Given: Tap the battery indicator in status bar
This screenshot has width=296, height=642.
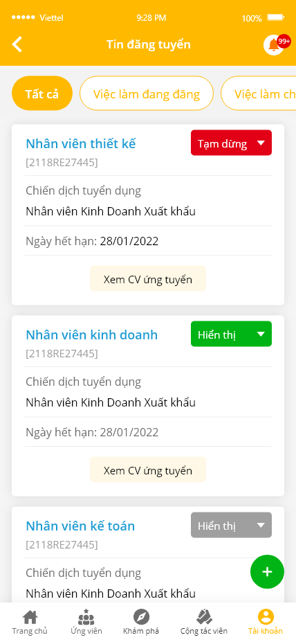Looking at the screenshot, I should pyautogui.click(x=275, y=17).
